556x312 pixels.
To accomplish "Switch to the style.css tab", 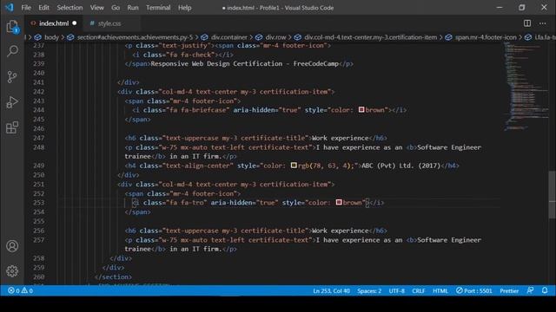I will point(109,23).
